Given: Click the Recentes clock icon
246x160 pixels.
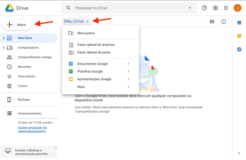Looking at the screenshot, I should pyautogui.click(x=10, y=67).
